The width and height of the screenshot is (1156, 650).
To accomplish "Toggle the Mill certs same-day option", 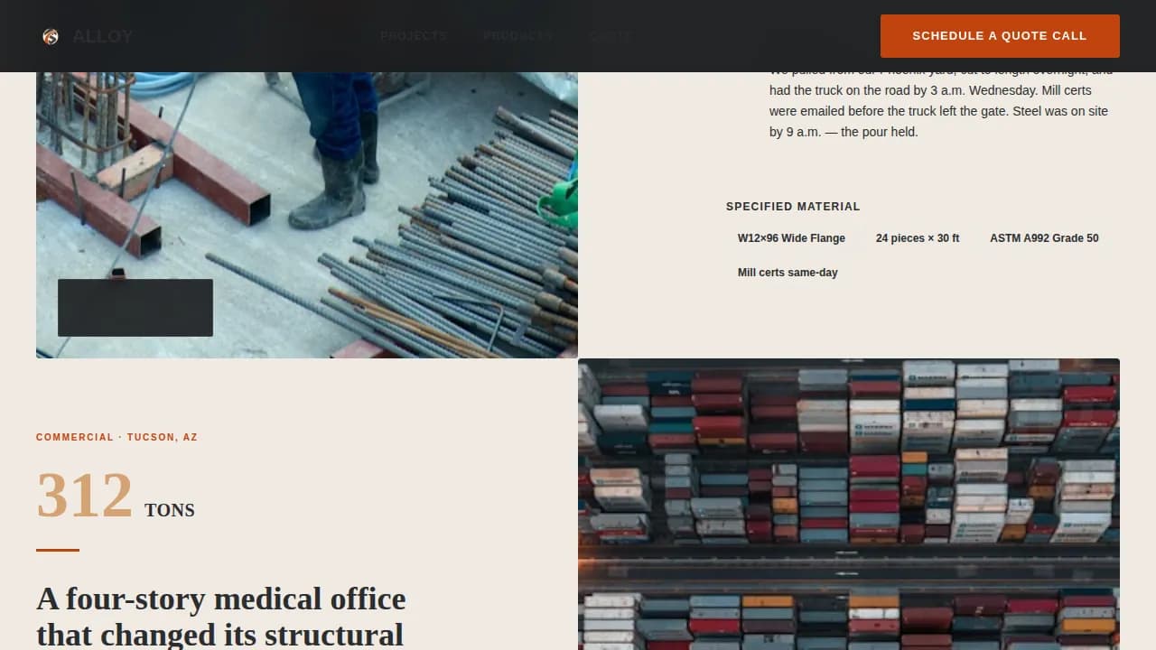I will tap(788, 272).
